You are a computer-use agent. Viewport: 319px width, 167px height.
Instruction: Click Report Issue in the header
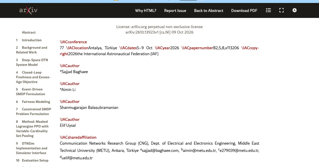pyautogui.click(x=175, y=11)
